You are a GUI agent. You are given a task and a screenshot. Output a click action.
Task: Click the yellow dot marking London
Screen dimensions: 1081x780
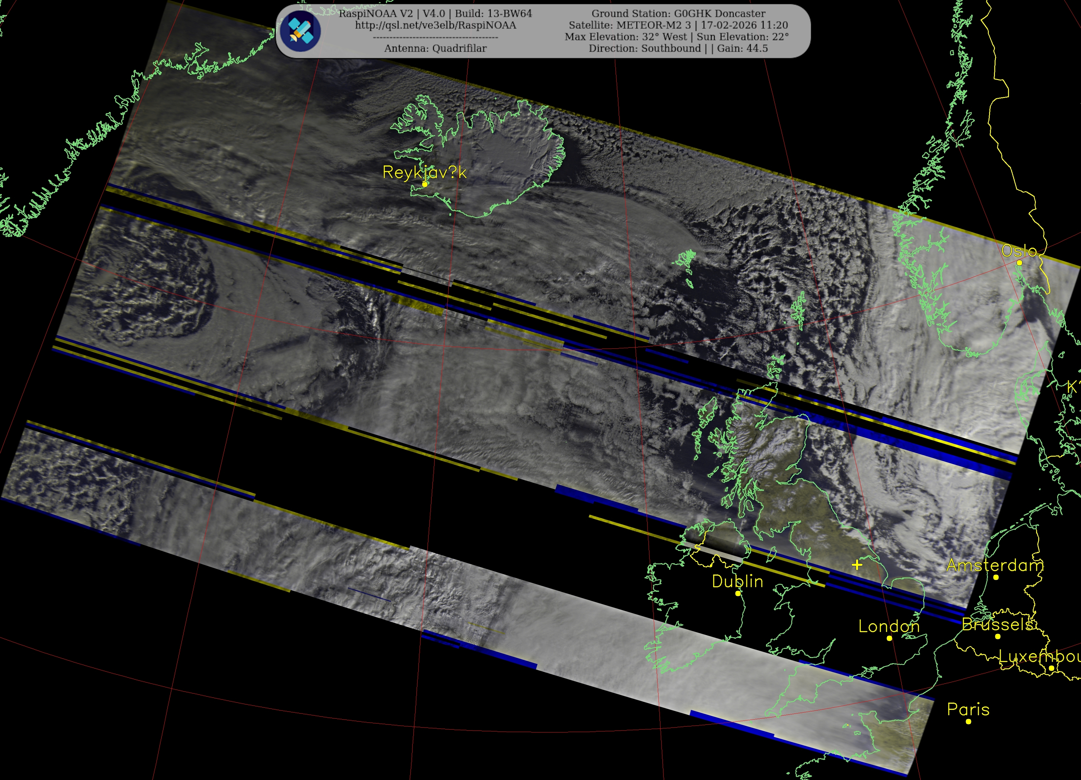(x=889, y=638)
